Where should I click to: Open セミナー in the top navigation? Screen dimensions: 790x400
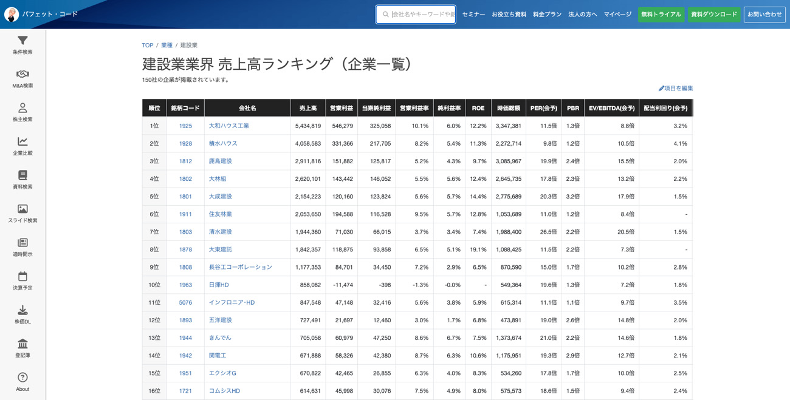[x=473, y=15]
